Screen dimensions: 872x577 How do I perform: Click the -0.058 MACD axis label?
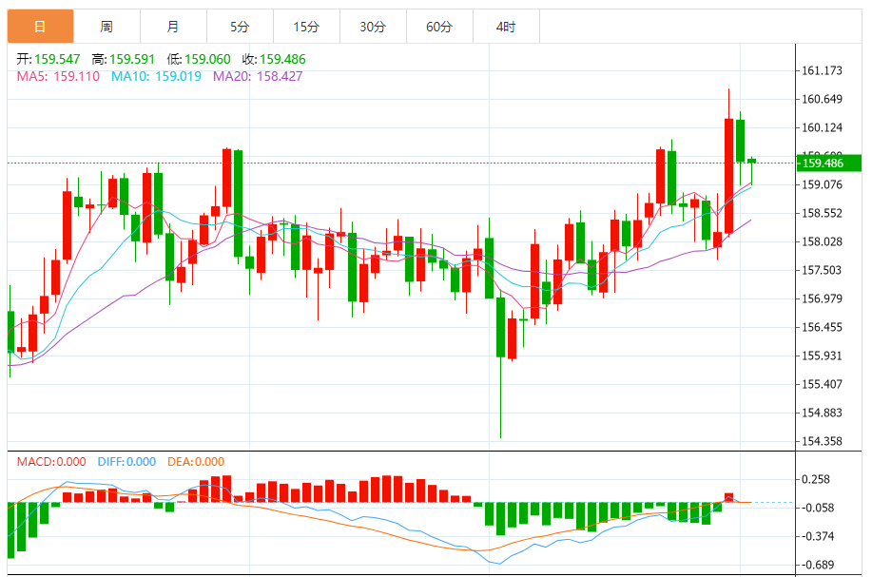click(x=818, y=508)
